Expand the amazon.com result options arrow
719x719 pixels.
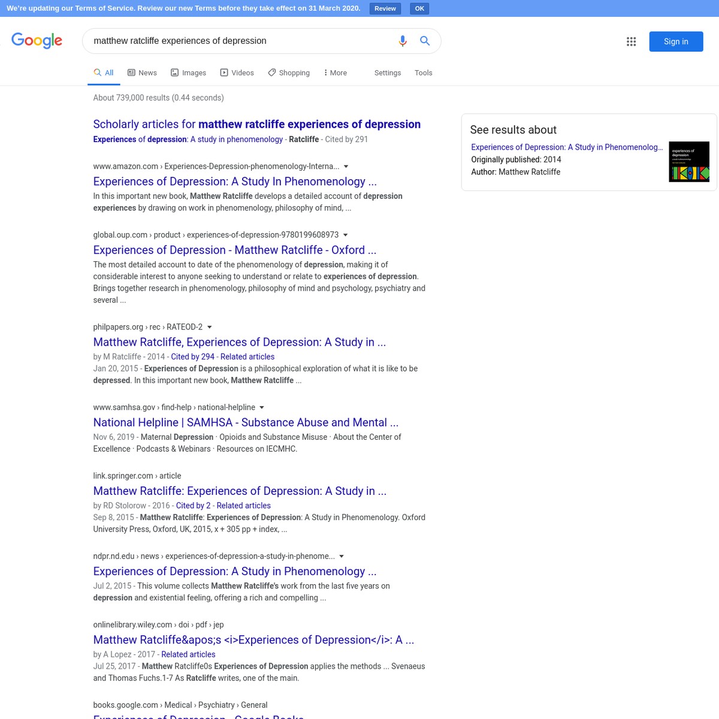(x=346, y=166)
